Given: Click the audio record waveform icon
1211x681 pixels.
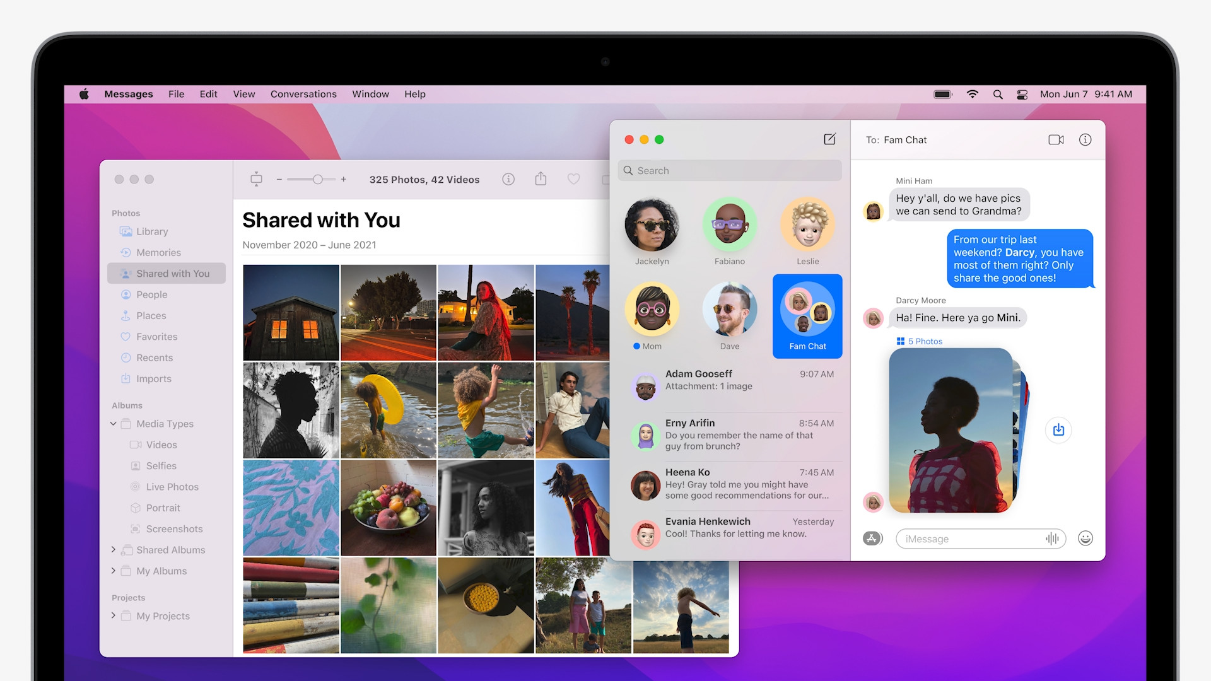Looking at the screenshot, I should point(1052,538).
